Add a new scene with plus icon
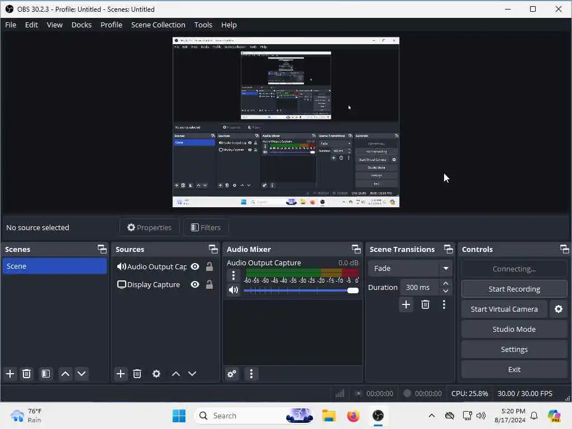 click(x=10, y=374)
